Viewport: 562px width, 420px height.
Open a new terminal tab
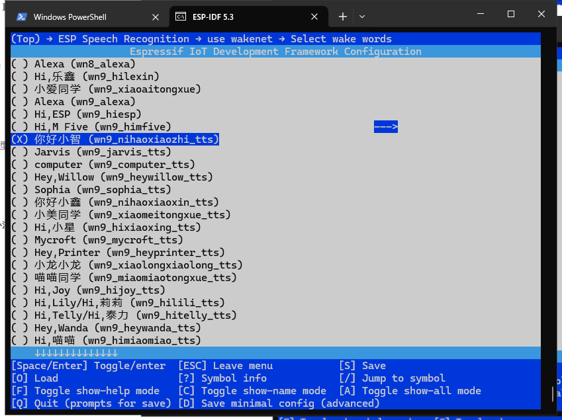pyautogui.click(x=342, y=17)
